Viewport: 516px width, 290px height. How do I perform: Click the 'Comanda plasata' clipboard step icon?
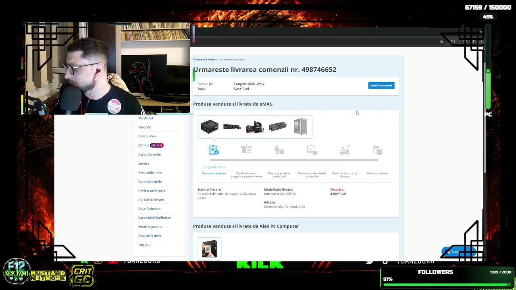214,150
